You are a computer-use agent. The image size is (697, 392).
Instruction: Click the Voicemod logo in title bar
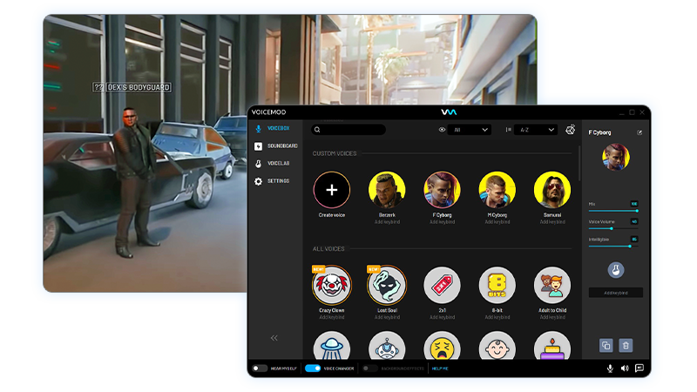tap(449, 112)
